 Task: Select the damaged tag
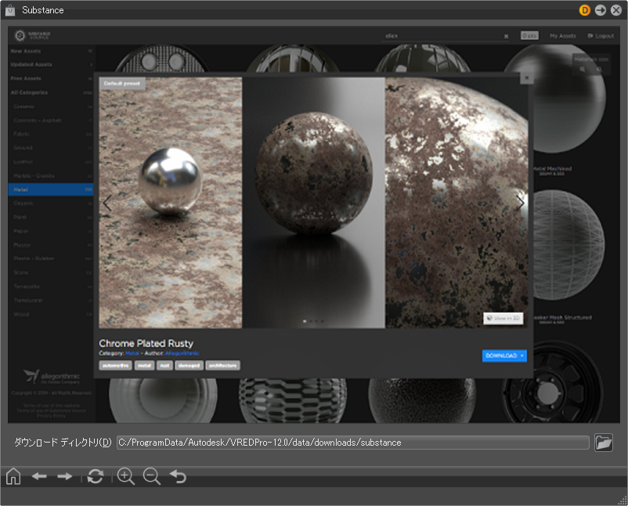pyautogui.click(x=189, y=365)
